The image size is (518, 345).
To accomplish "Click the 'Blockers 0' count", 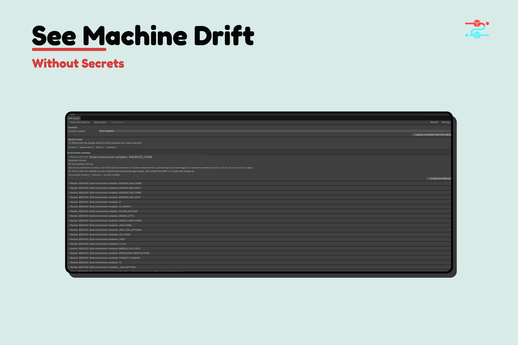I will click(73, 147).
